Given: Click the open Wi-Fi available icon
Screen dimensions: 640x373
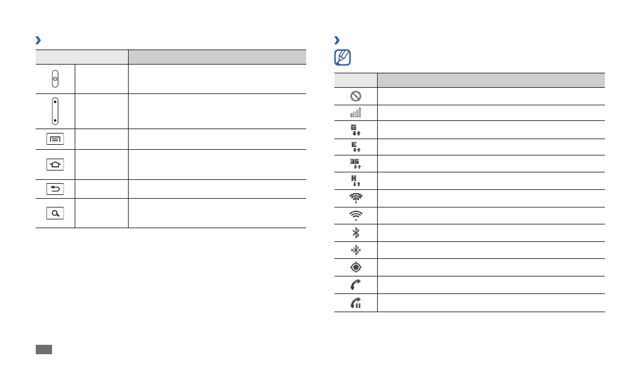Looking at the screenshot, I should tap(356, 198).
